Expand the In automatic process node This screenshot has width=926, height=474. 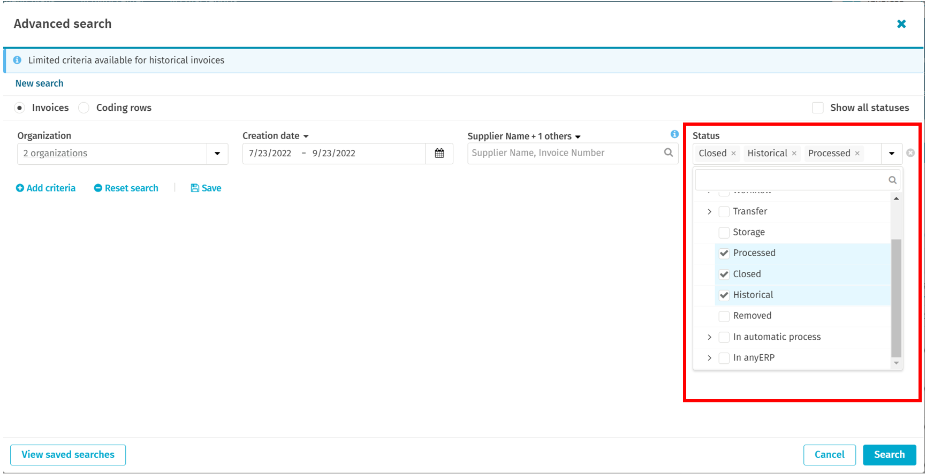[x=709, y=337]
